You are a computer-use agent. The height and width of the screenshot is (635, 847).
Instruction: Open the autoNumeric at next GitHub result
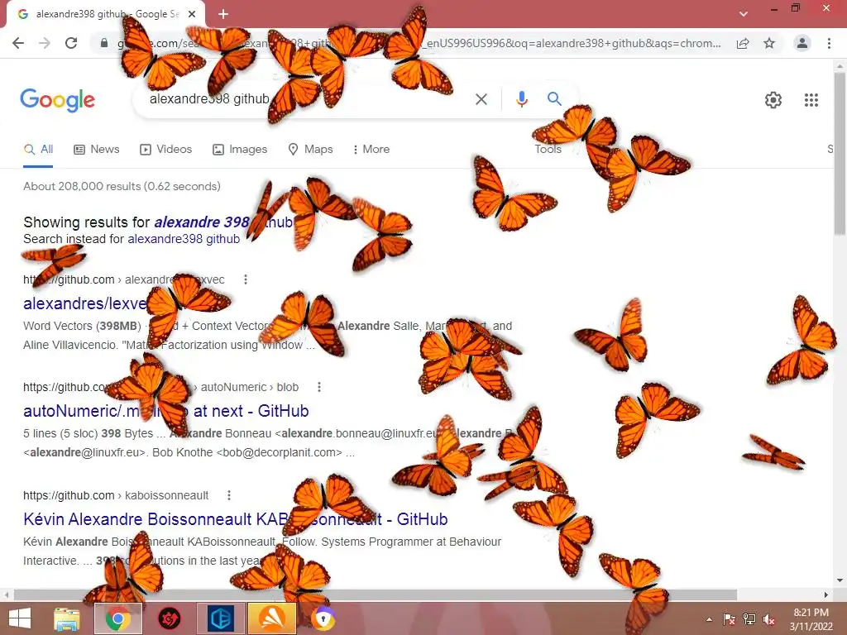click(165, 411)
